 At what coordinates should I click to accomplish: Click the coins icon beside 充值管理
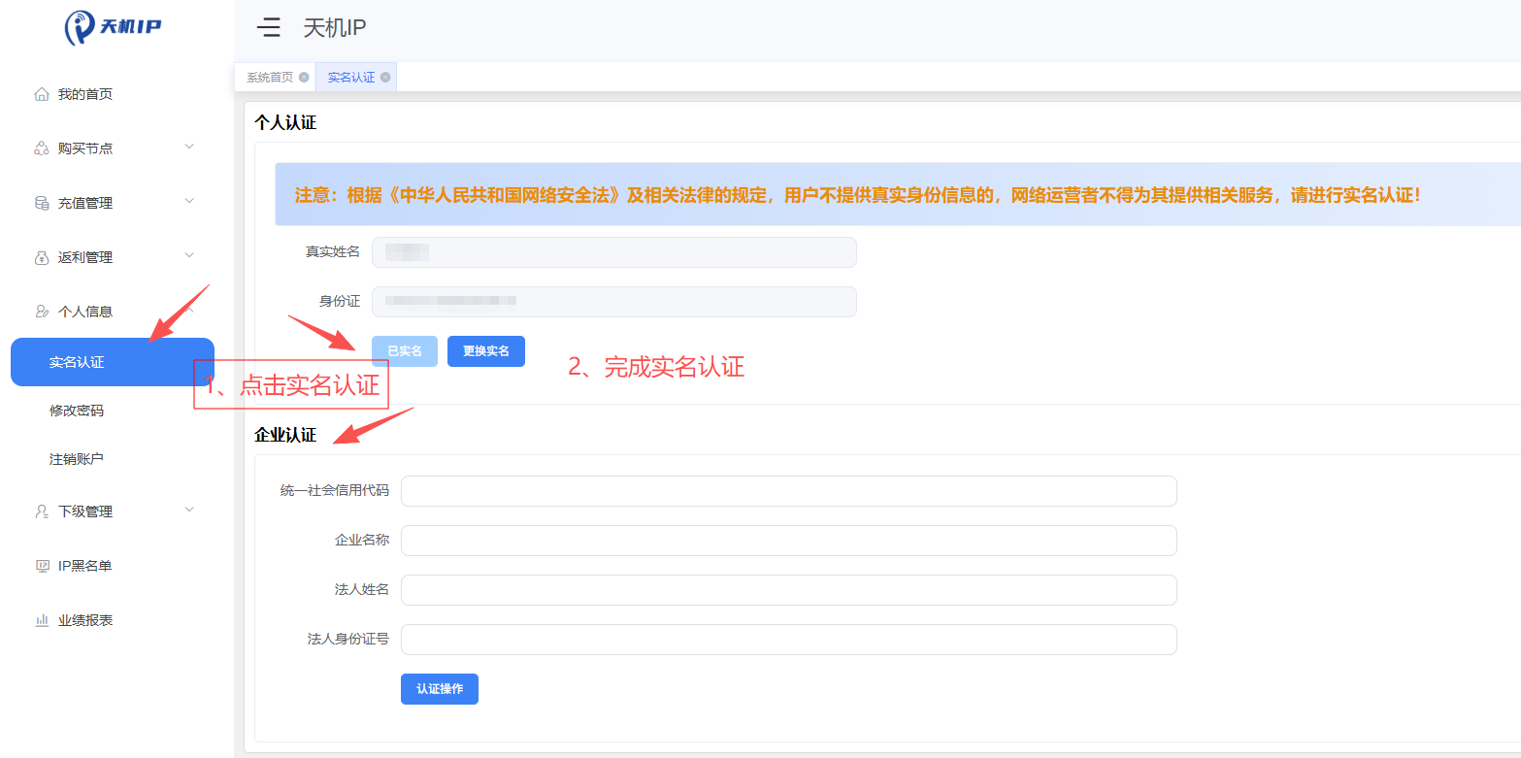pos(42,203)
